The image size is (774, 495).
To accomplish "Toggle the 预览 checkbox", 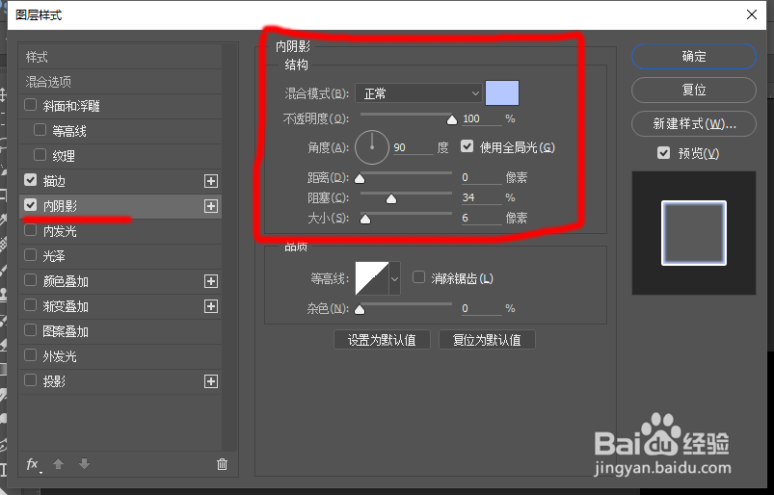I will pyautogui.click(x=664, y=153).
